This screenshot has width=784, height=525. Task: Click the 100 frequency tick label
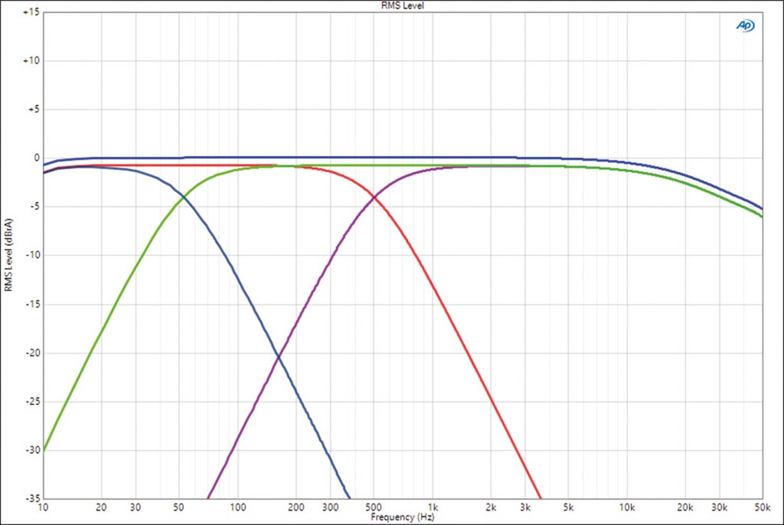coord(238,507)
